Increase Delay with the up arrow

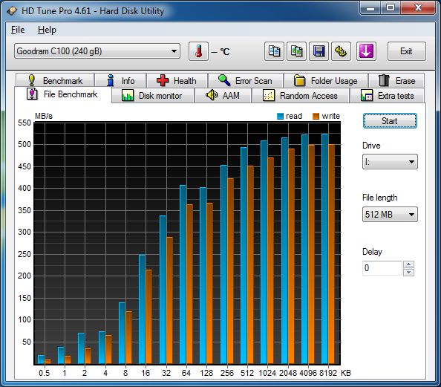(408, 264)
